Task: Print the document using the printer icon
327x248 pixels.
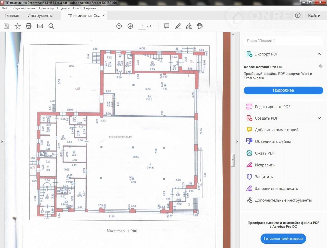Action: click(x=29, y=26)
